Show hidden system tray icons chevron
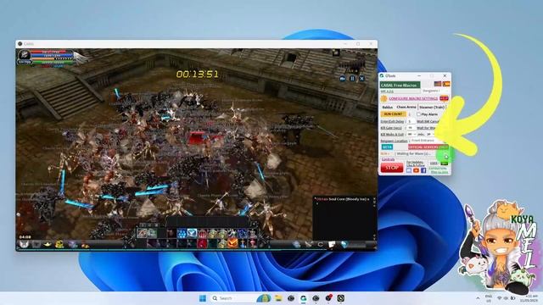Screen dimensions: 543x305 pyautogui.click(x=478, y=298)
